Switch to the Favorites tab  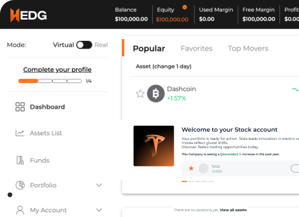tap(197, 49)
